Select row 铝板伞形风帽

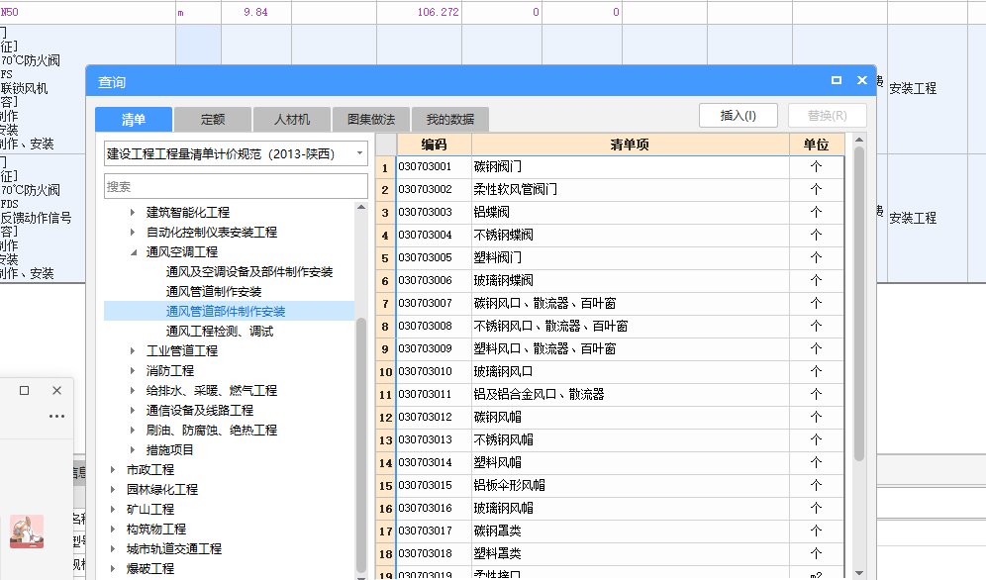(x=610, y=485)
